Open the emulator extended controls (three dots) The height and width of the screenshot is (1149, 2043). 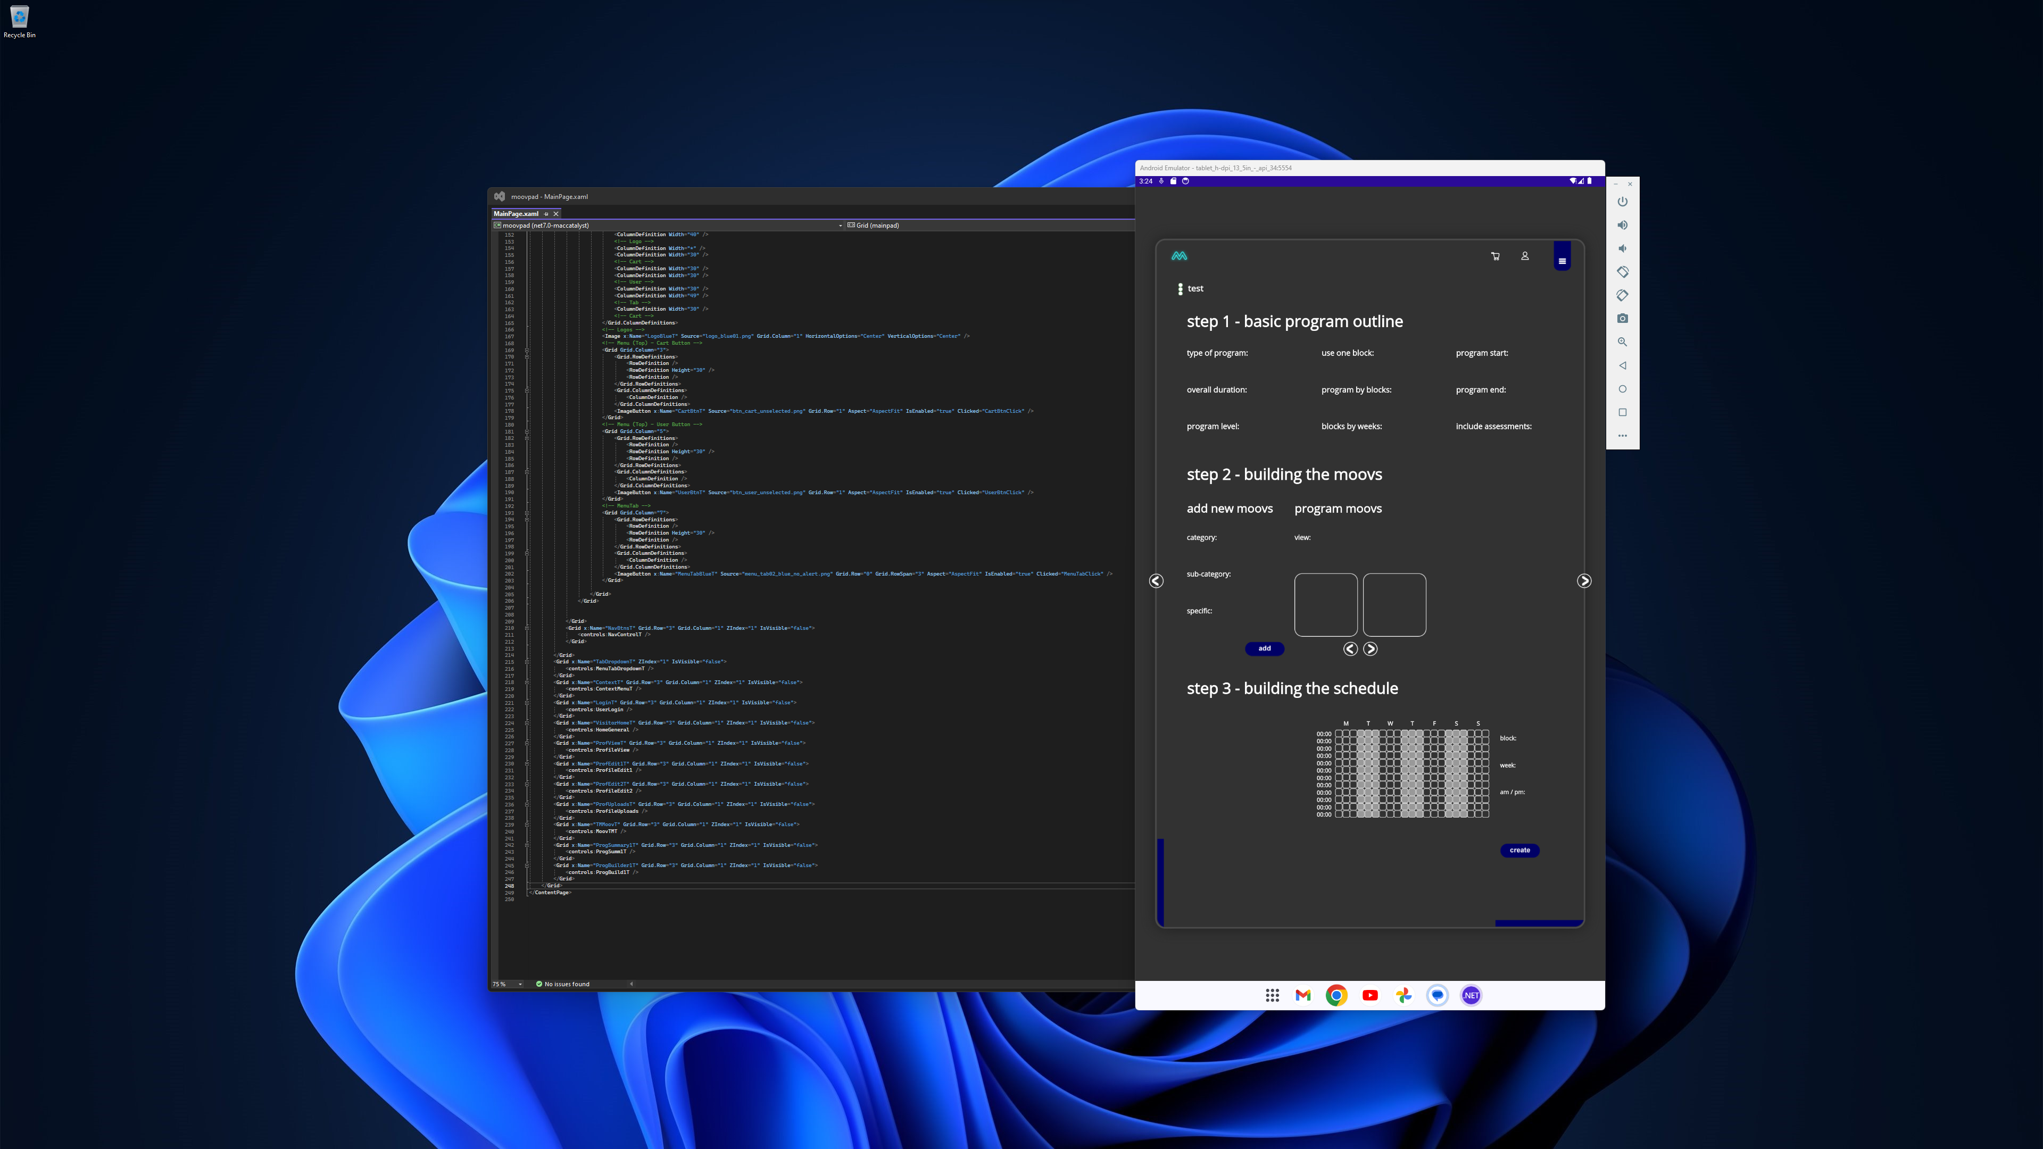(1623, 435)
